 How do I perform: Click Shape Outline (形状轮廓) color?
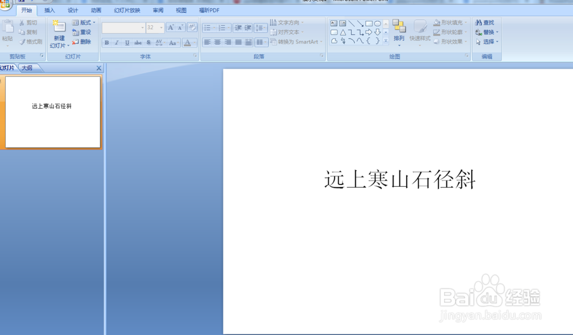coord(450,32)
